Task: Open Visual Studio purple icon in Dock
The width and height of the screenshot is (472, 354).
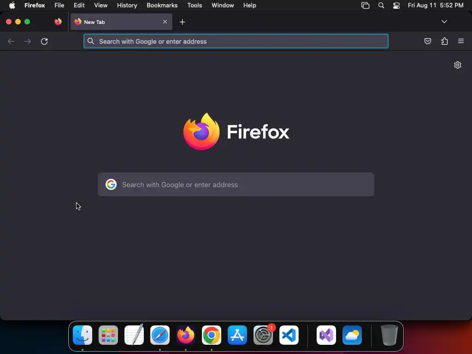Action: pyautogui.click(x=326, y=335)
